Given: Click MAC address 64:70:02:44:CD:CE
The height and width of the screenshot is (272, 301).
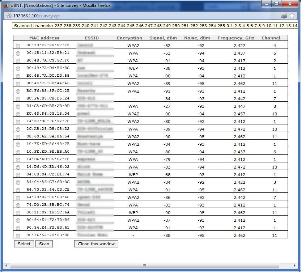Looking at the screenshot, I should 48,190.
